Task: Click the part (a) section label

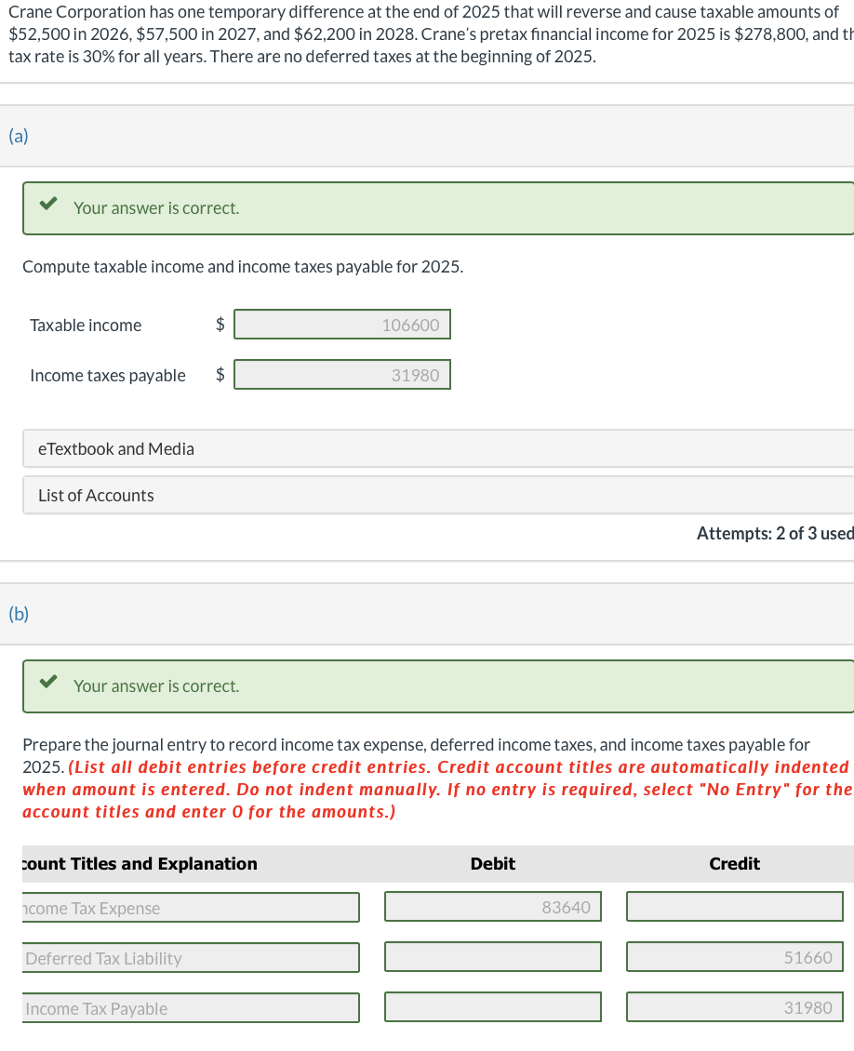Action: click(19, 136)
